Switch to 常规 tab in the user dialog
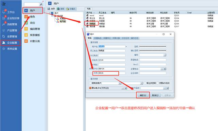The height and width of the screenshot is (131, 218). coord(90,38)
